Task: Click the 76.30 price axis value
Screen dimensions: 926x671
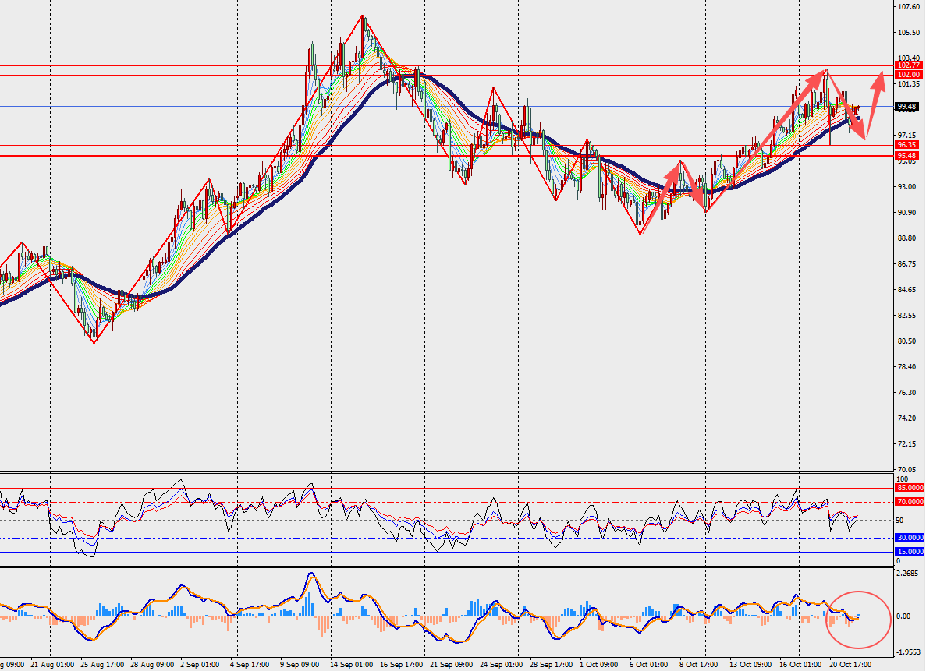Action: 907,393
